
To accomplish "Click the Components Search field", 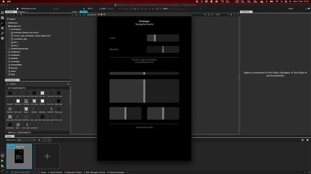I will [x=37, y=84].
